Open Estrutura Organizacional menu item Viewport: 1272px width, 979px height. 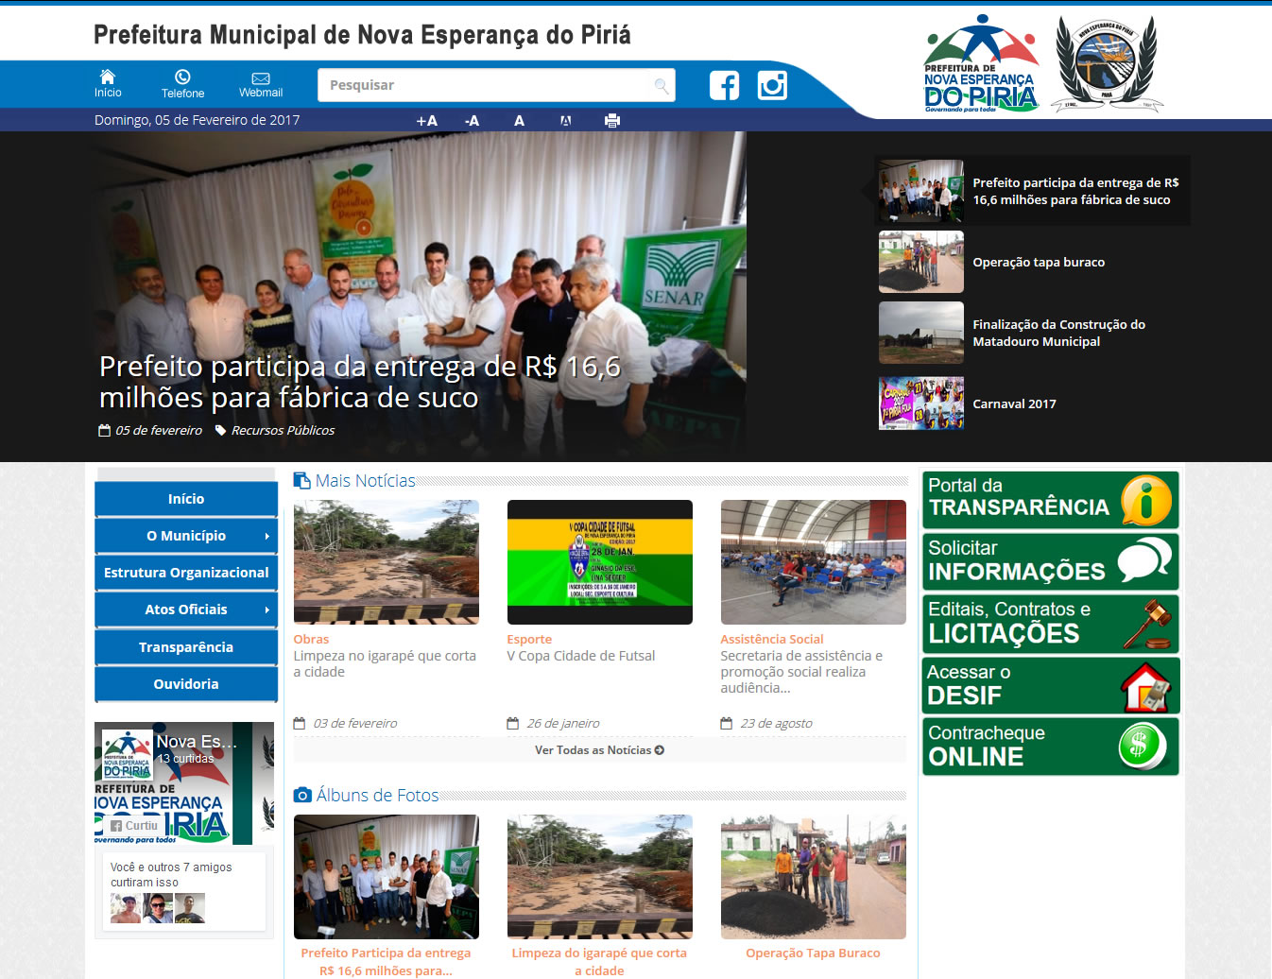click(186, 573)
